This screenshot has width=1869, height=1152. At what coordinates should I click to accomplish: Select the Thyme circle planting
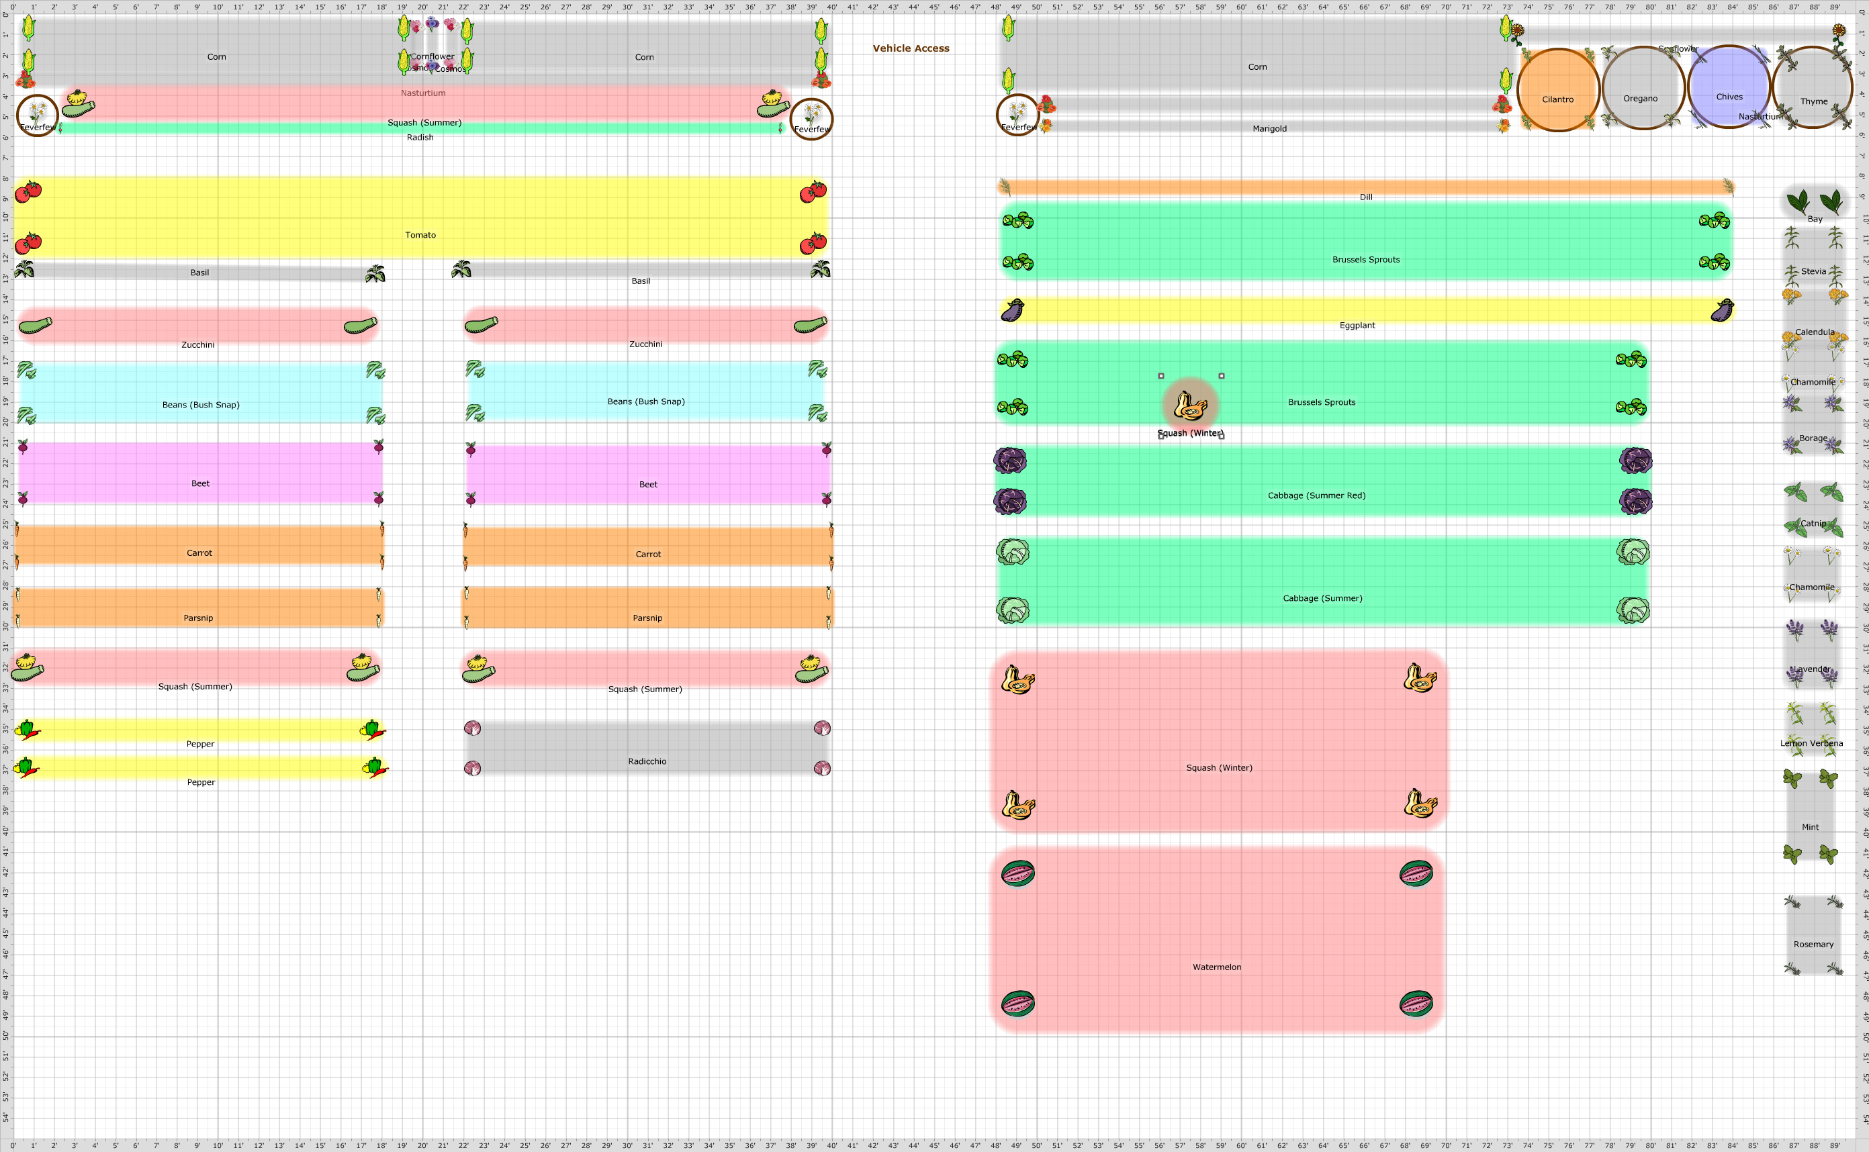tap(1813, 88)
